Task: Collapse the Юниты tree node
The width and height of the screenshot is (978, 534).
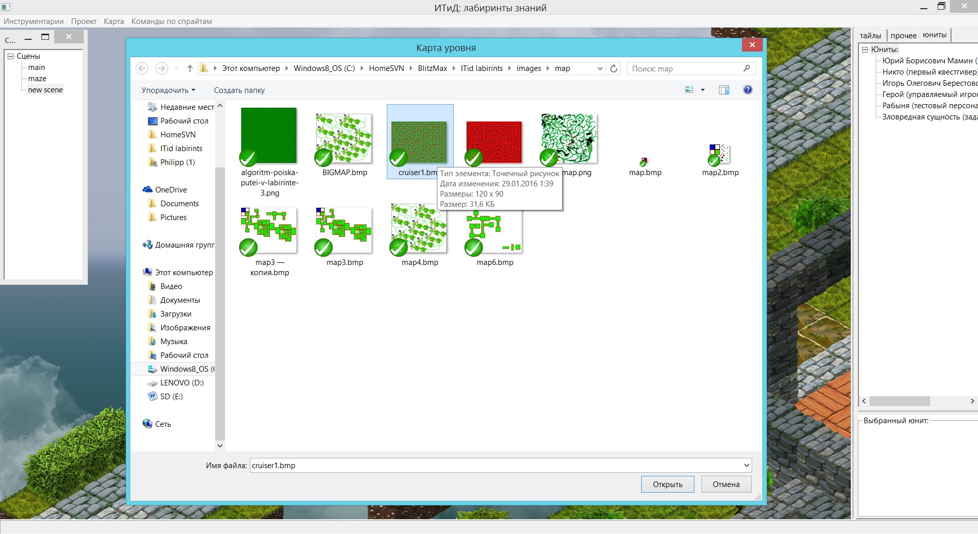Action: click(x=865, y=50)
